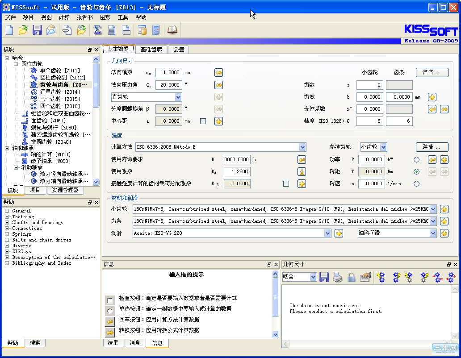Open the calculator toolbar icon
This screenshot has height=358, width=461.
pos(156,30)
